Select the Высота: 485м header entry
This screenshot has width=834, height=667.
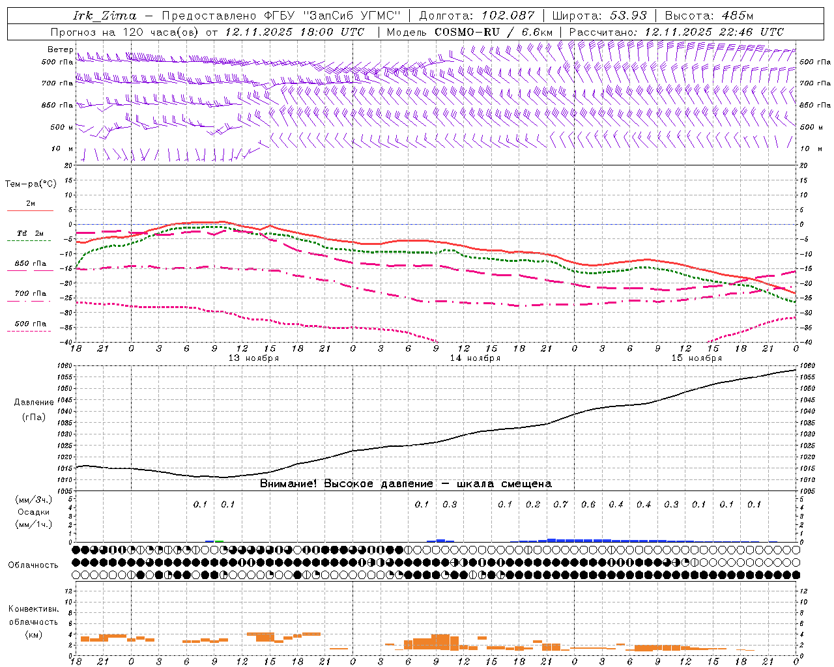tap(709, 16)
